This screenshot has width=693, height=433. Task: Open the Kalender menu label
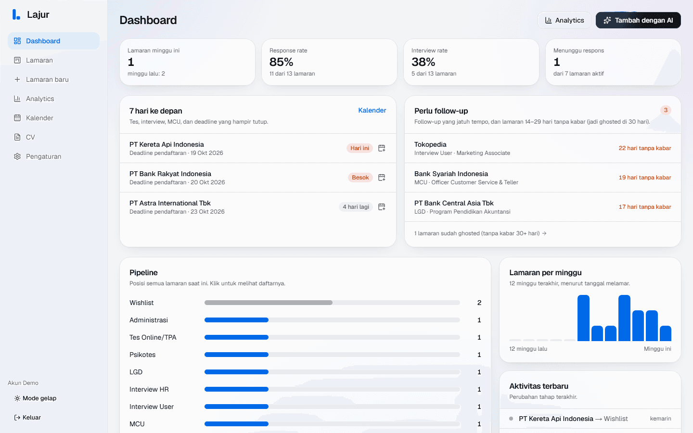[x=39, y=118]
